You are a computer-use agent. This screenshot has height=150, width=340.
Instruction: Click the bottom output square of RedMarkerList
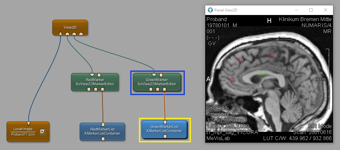click(103, 139)
